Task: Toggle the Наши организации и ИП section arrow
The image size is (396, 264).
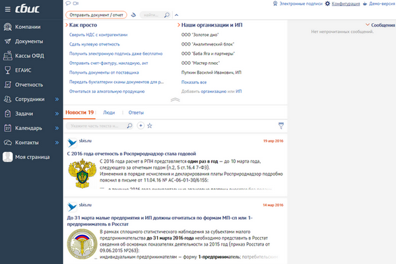Action: [x=179, y=25]
